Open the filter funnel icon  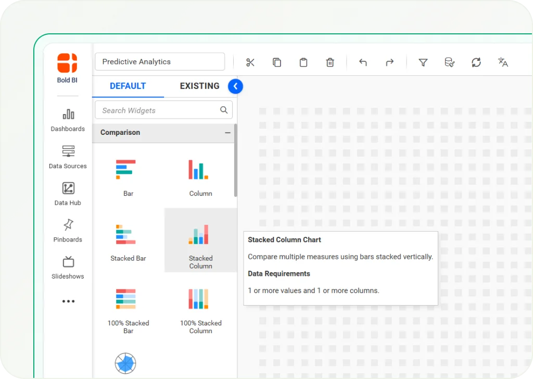click(423, 62)
